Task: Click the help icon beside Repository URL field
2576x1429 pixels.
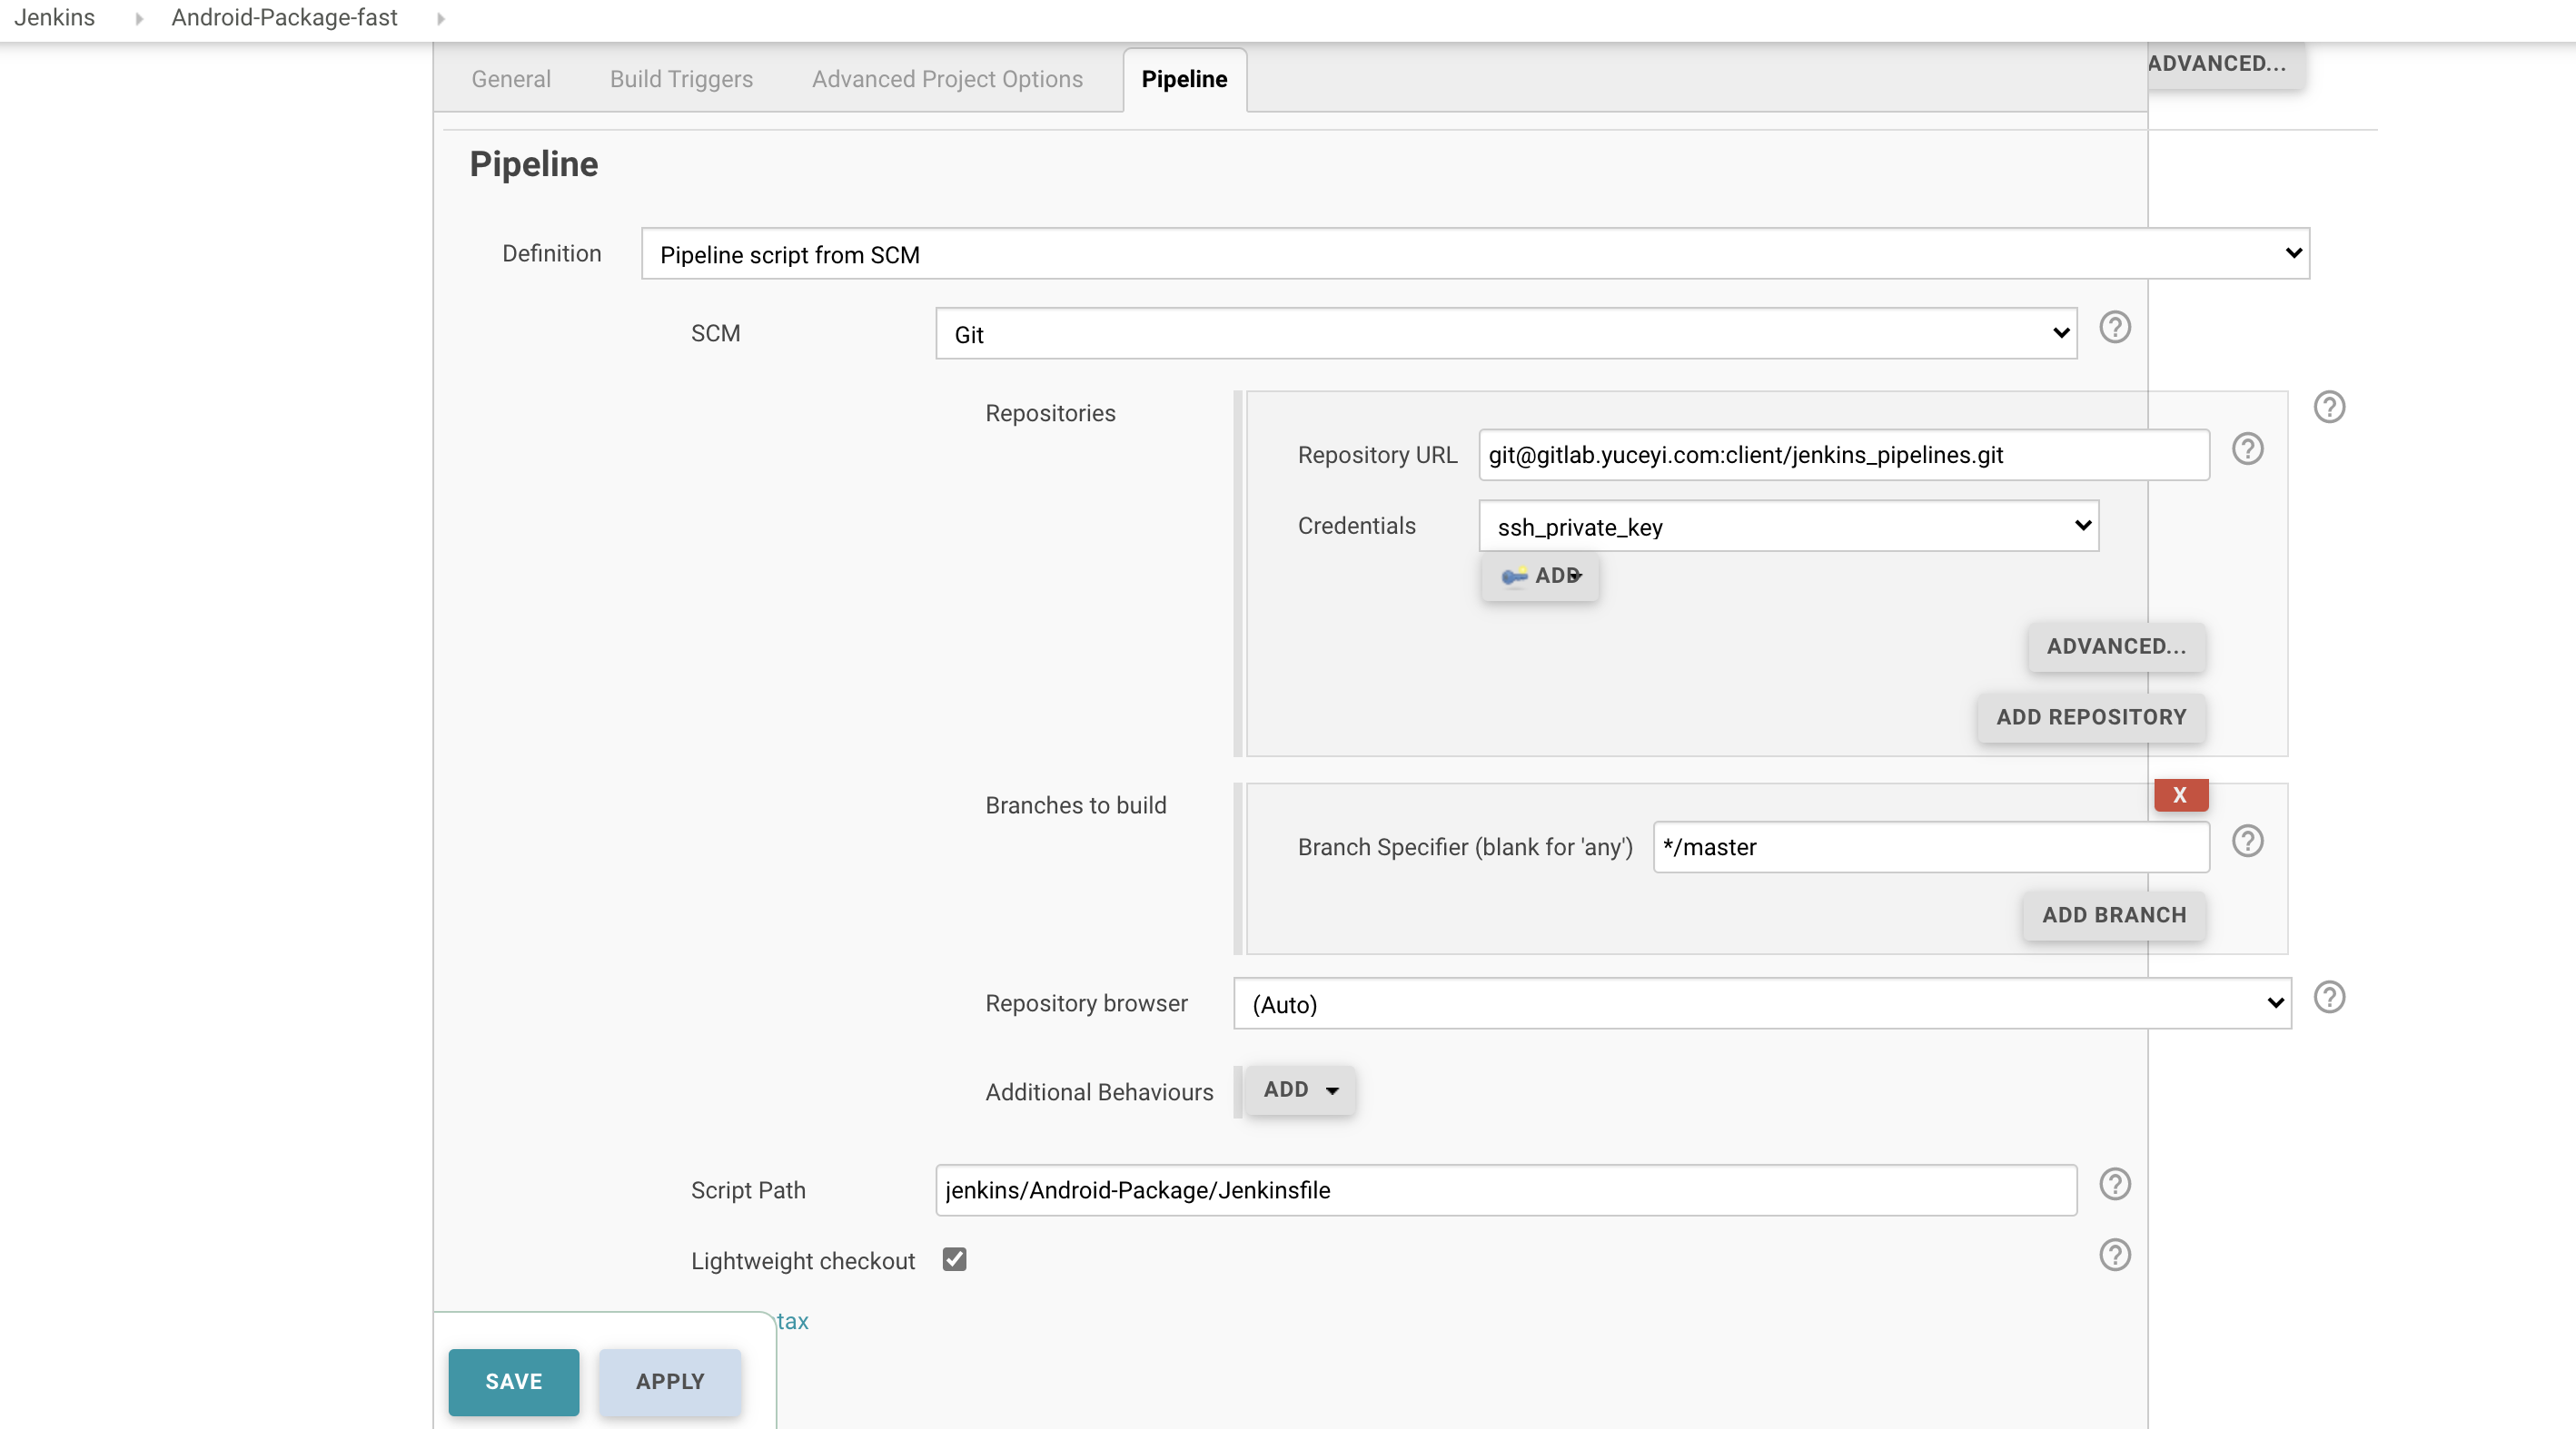Action: (2247, 449)
